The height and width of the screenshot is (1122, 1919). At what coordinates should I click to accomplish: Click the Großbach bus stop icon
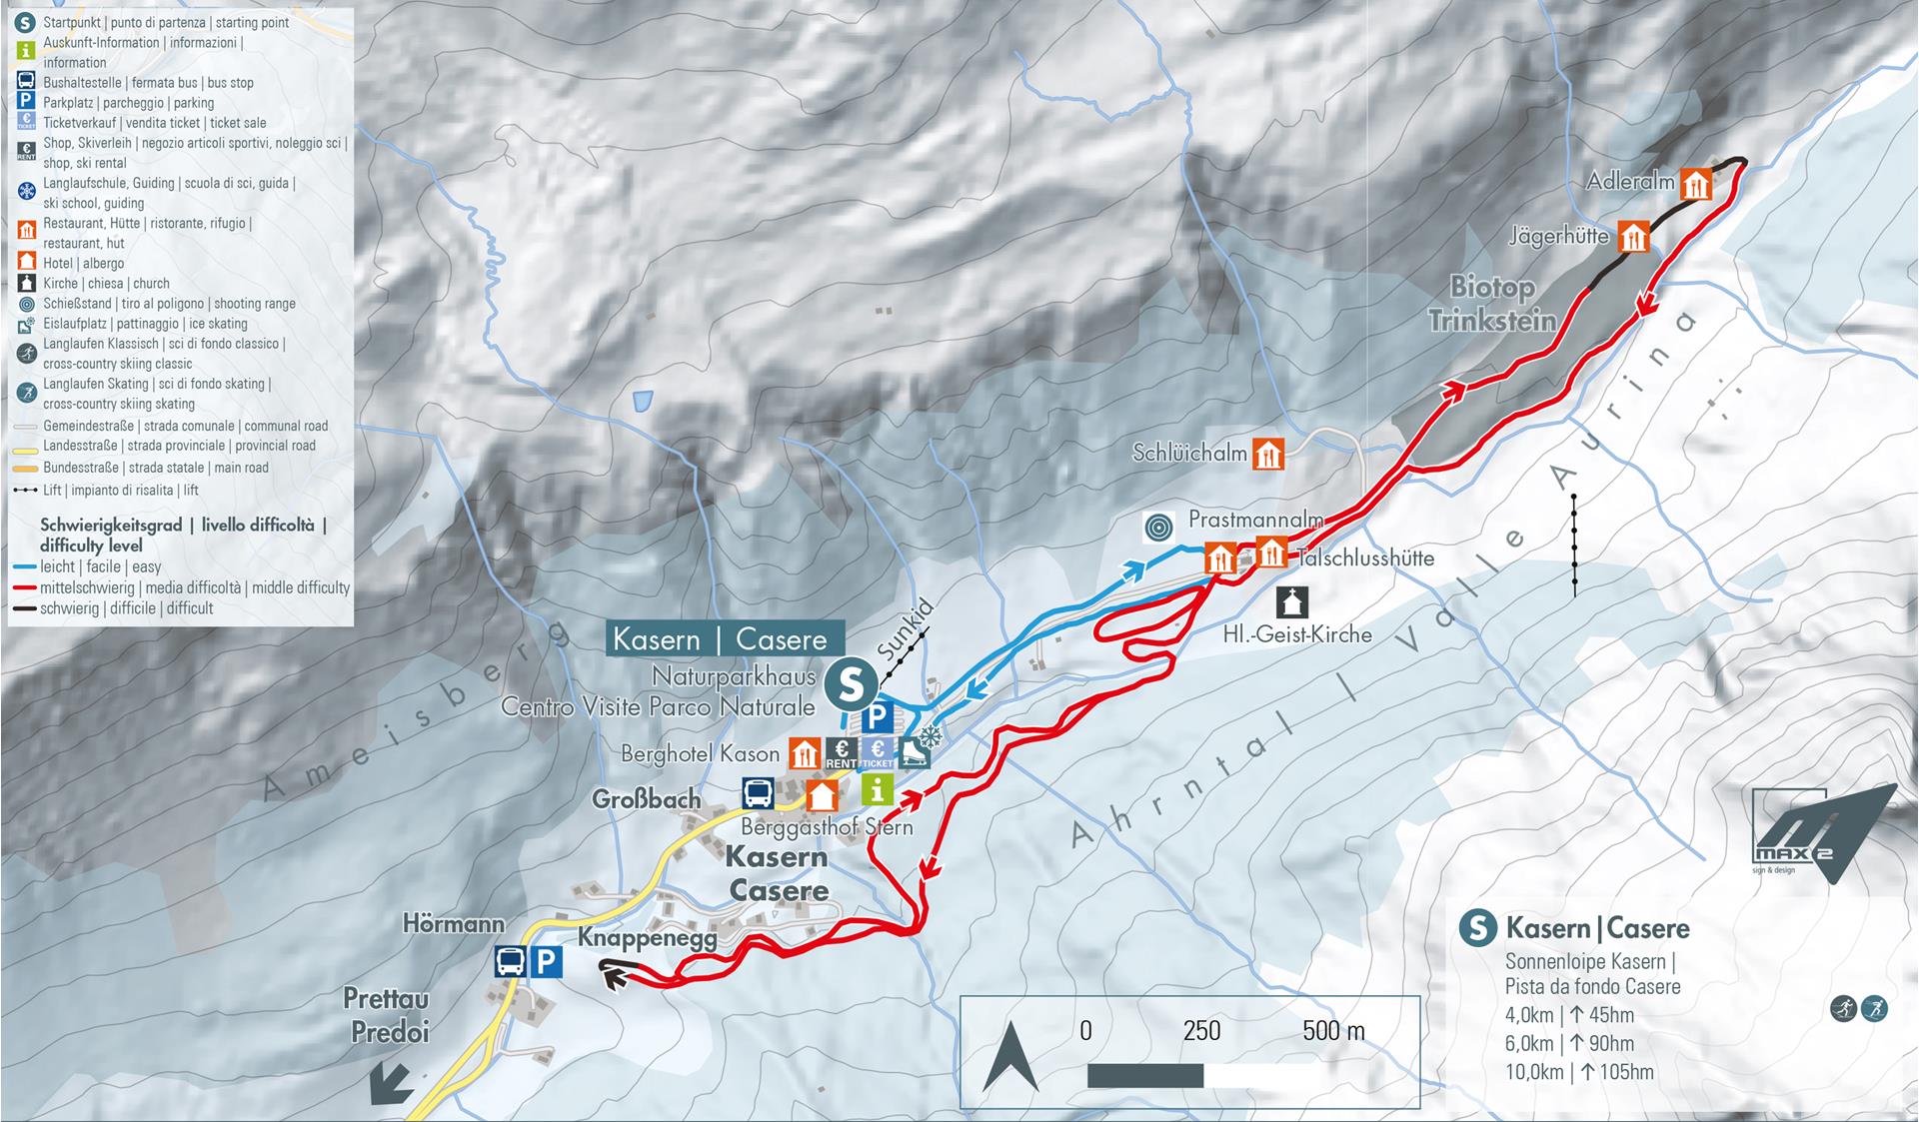pos(757,794)
